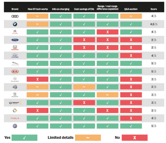Click the Hyundai logo

pos(15,56)
